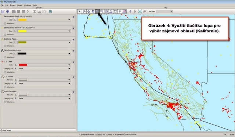Image resolution: width=235 pixels, height=137 pixels.
Task: Click Selections under Plate Boundary types
Action: [10, 57]
